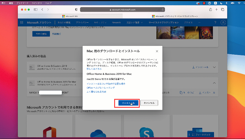Open the account profile avatar icon
The image size is (245, 139).
(223, 22)
